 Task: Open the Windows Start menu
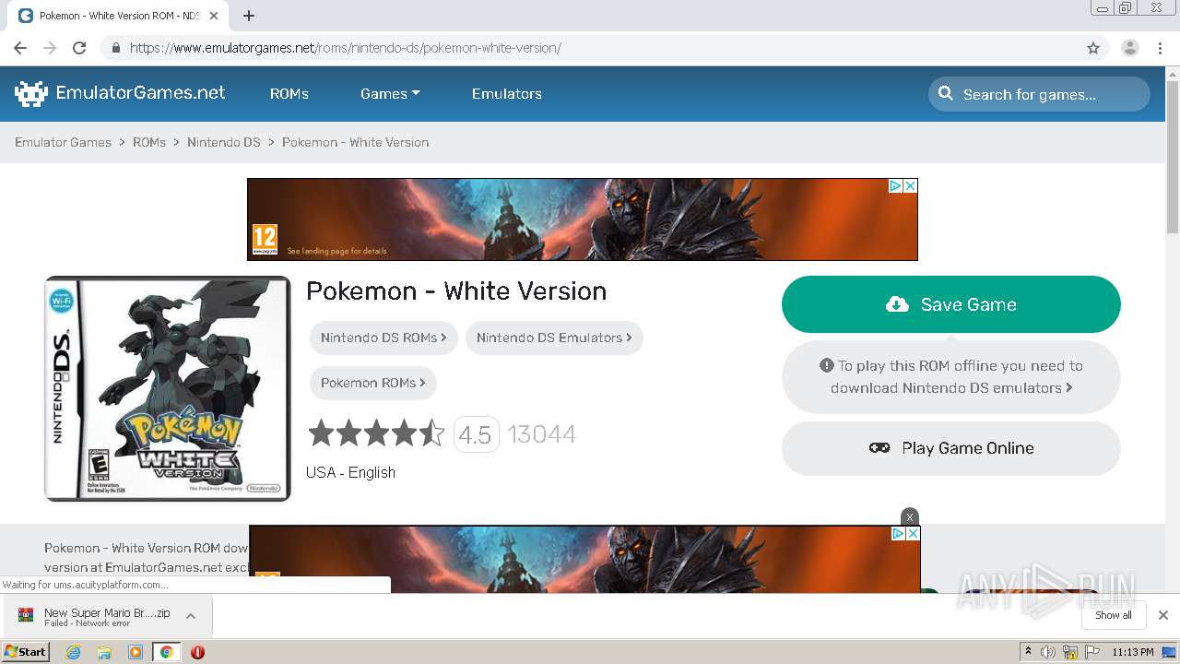coord(25,651)
